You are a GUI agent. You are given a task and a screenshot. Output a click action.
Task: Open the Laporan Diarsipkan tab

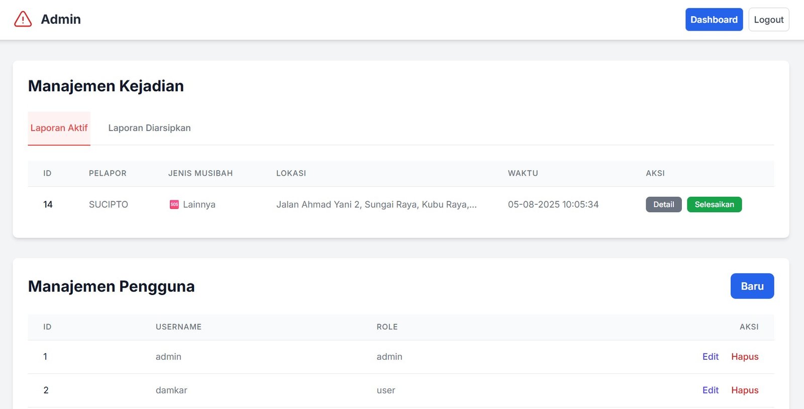click(x=149, y=128)
